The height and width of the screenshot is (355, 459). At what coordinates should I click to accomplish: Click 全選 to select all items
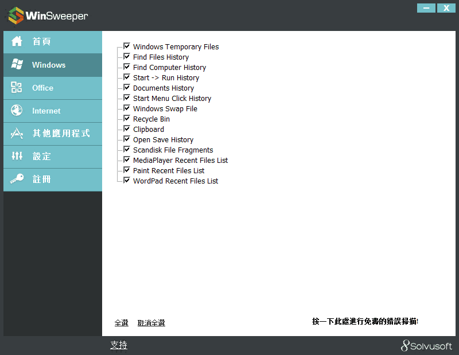[121, 322]
